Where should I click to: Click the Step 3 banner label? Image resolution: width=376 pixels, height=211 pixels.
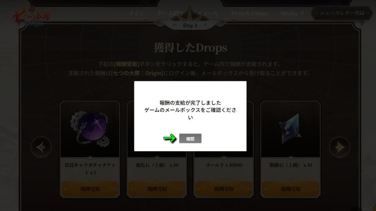[190, 25]
